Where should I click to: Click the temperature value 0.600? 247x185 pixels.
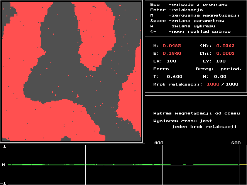(x=174, y=77)
